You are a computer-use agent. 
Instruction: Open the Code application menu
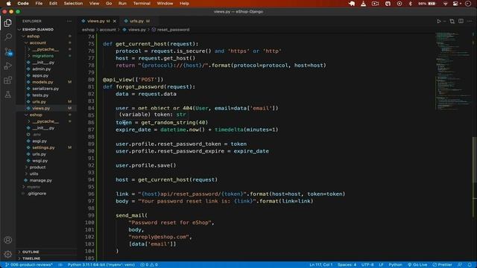point(23,4)
